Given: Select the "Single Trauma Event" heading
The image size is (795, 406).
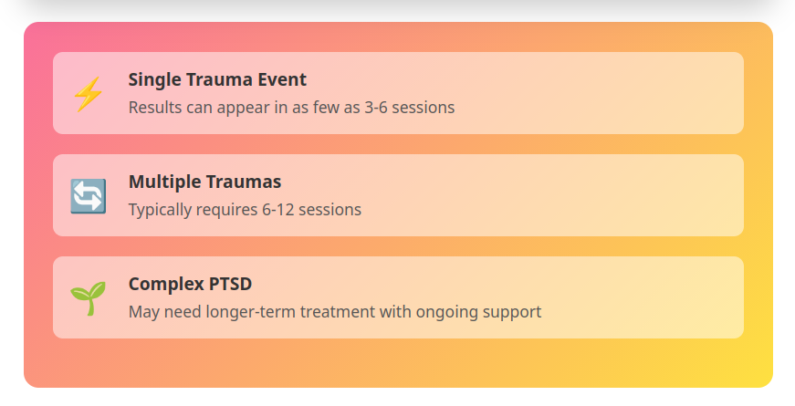Looking at the screenshot, I should point(217,79).
